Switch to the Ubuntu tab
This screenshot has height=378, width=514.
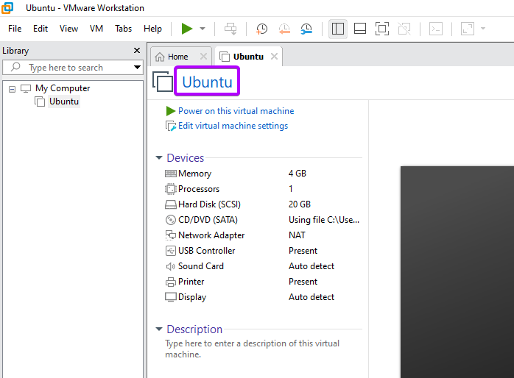click(248, 57)
